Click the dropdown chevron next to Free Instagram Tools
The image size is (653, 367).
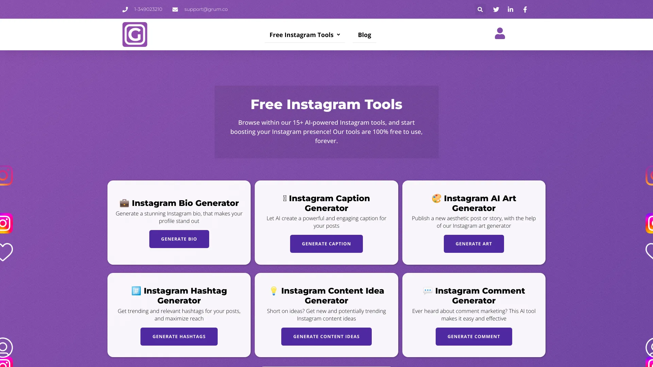pyautogui.click(x=339, y=35)
